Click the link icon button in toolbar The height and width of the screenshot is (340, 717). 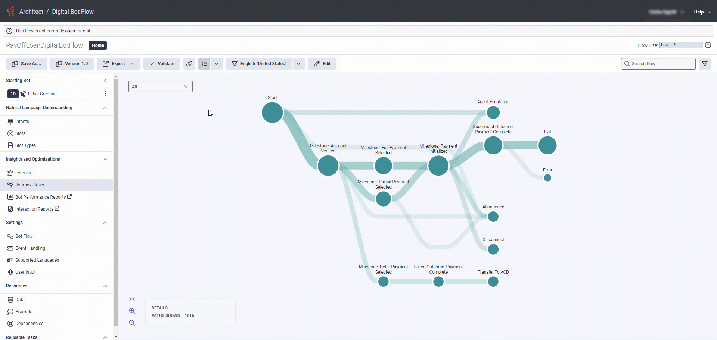coord(189,64)
